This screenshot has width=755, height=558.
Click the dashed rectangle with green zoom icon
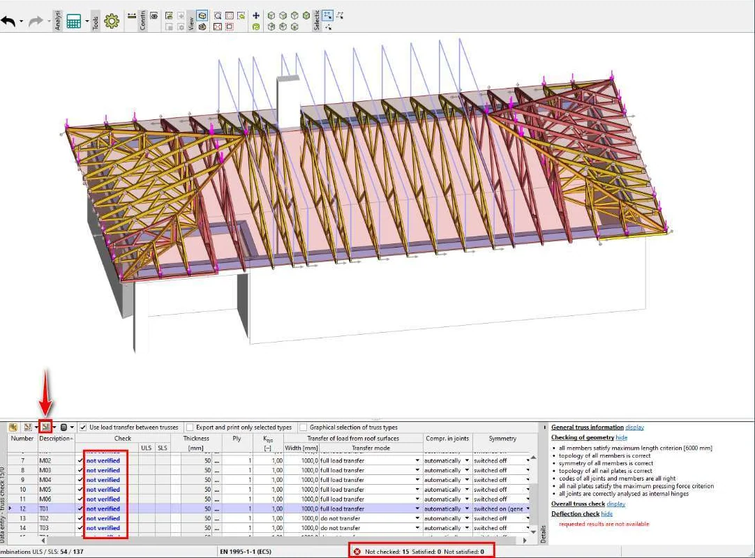241,16
